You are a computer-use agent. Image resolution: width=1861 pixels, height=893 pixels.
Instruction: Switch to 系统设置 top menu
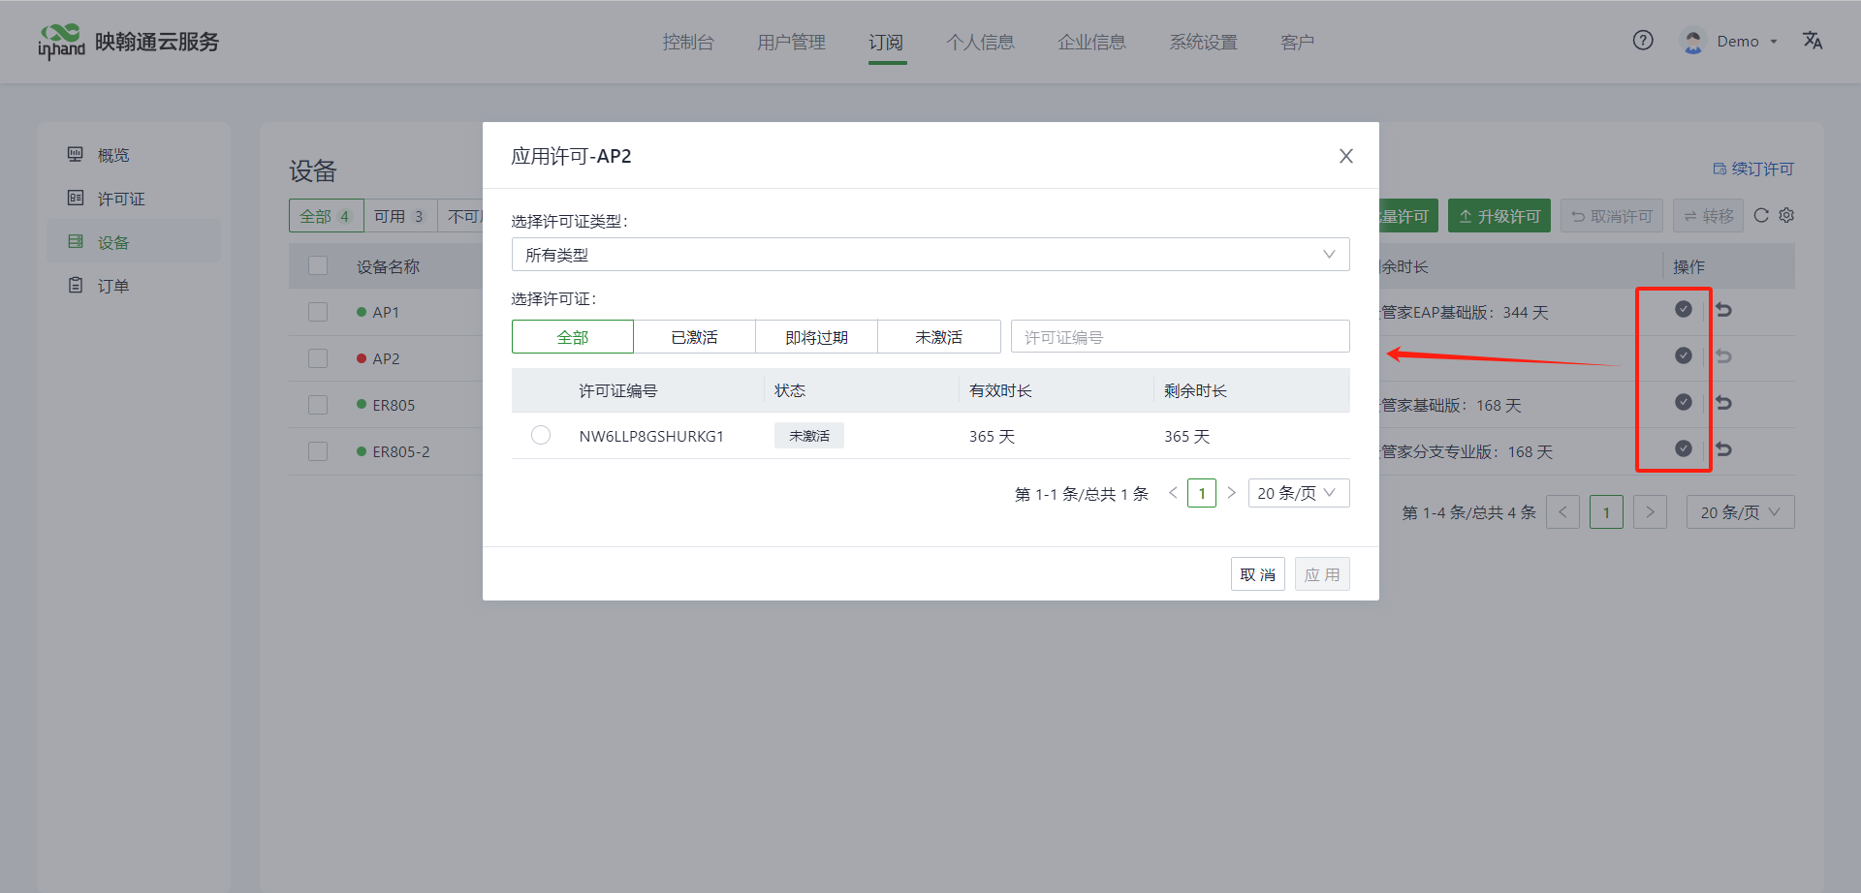tap(1203, 42)
